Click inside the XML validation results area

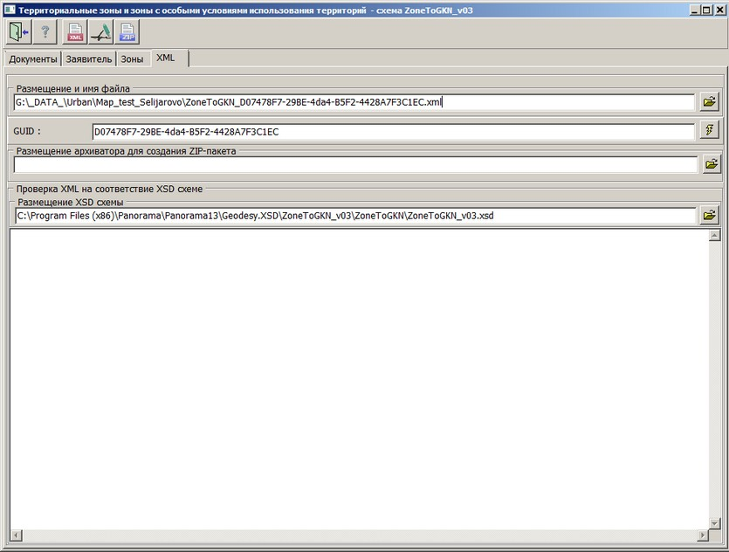358,384
